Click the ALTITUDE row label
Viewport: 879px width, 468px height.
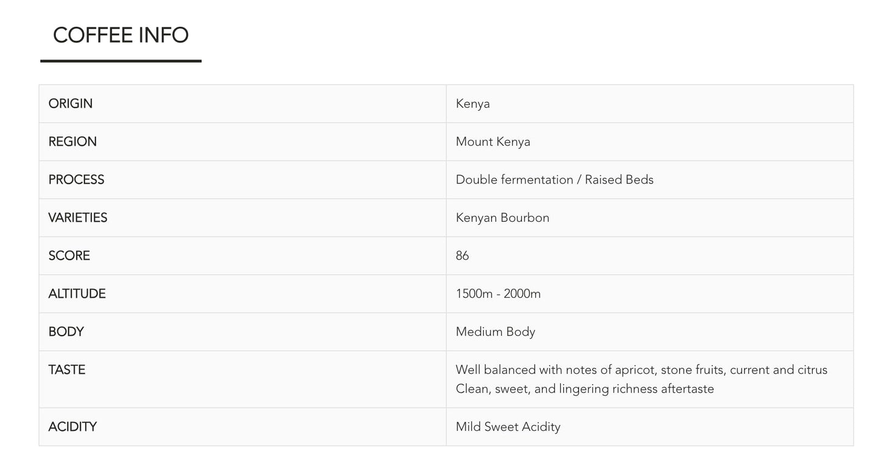click(77, 294)
